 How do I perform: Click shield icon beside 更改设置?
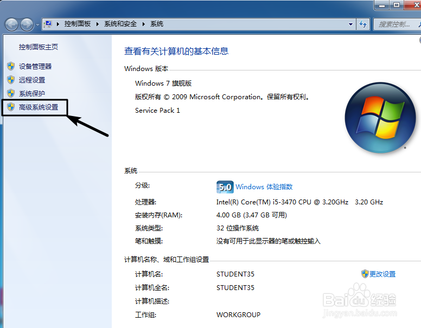click(x=365, y=274)
